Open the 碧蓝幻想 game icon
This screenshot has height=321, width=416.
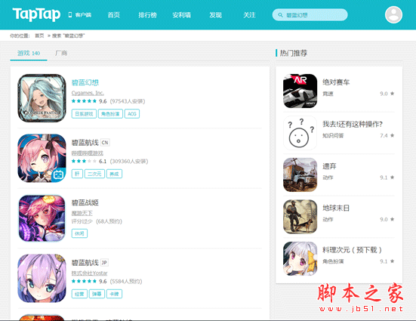click(x=42, y=98)
